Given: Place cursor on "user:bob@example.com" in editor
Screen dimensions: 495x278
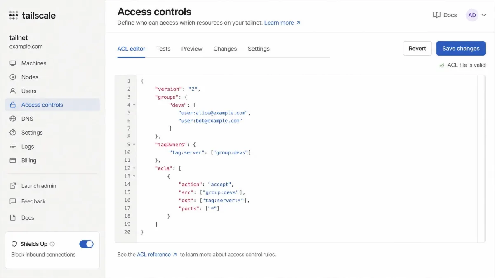Looking at the screenshot, I should [x=210, y=121].
